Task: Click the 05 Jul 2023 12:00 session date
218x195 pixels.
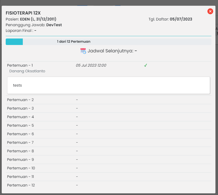Action: pyautogui.click(x=91, y=65)
